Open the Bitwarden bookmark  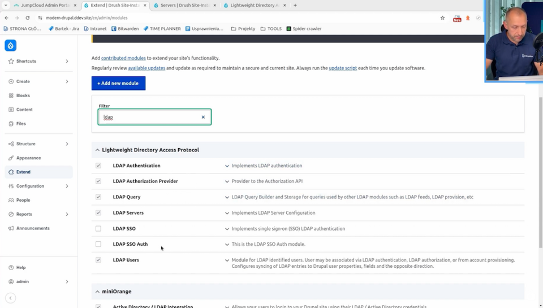click(x=125, y=29)
